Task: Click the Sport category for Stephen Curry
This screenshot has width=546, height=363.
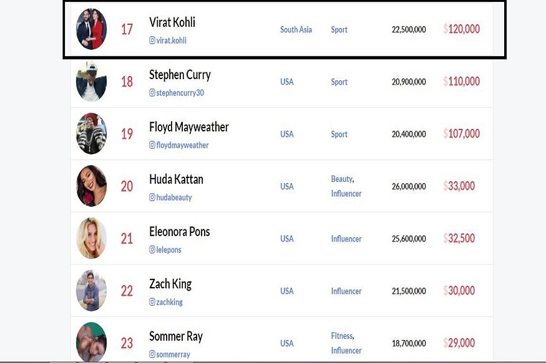Action: [x=339, y=82]
